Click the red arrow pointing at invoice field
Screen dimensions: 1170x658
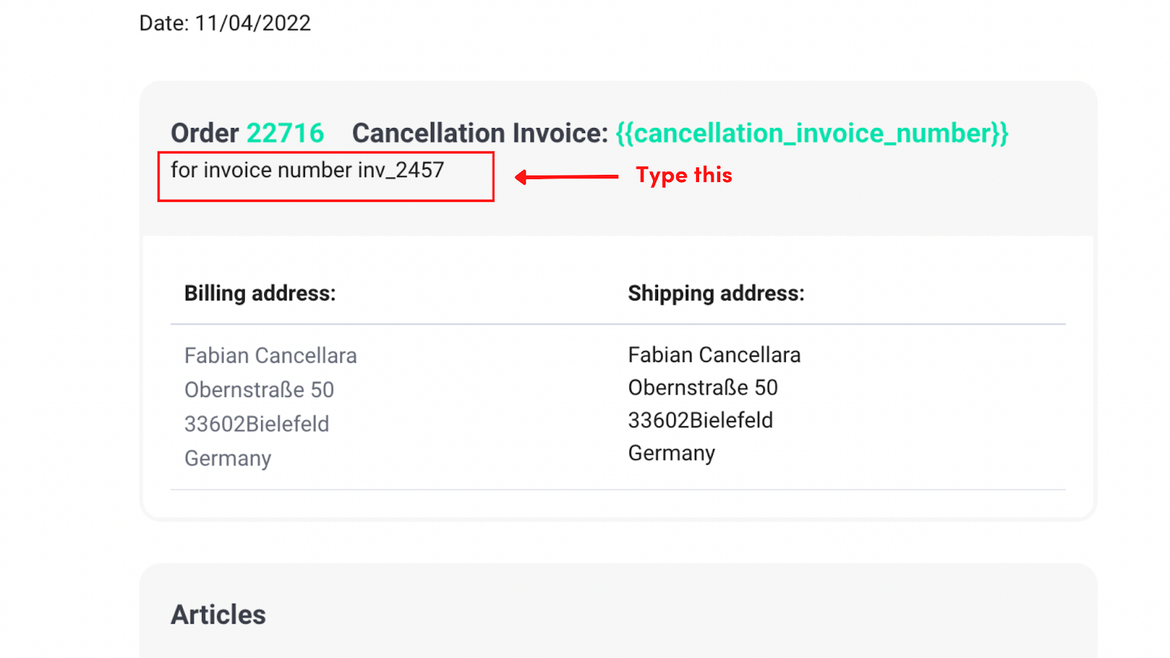566,177
